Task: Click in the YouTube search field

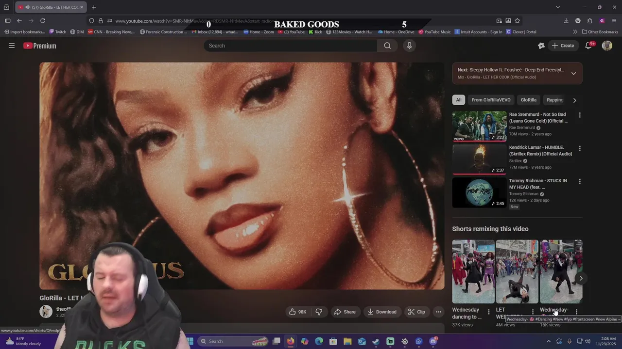Action: coord(291,46)
